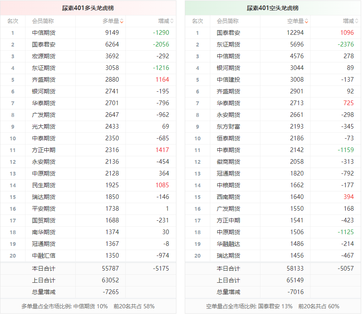This screenshot has height=315, width=362.
Task: Select 广发期货 in long ranking row 8
Action: coord(43,115)
